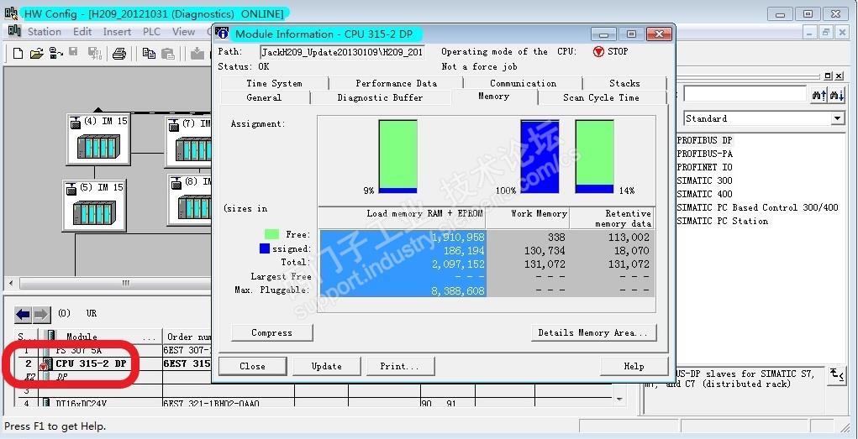Click the Work Memory 100% usage bar
The image size is (858, 439).
click(540, 156)
